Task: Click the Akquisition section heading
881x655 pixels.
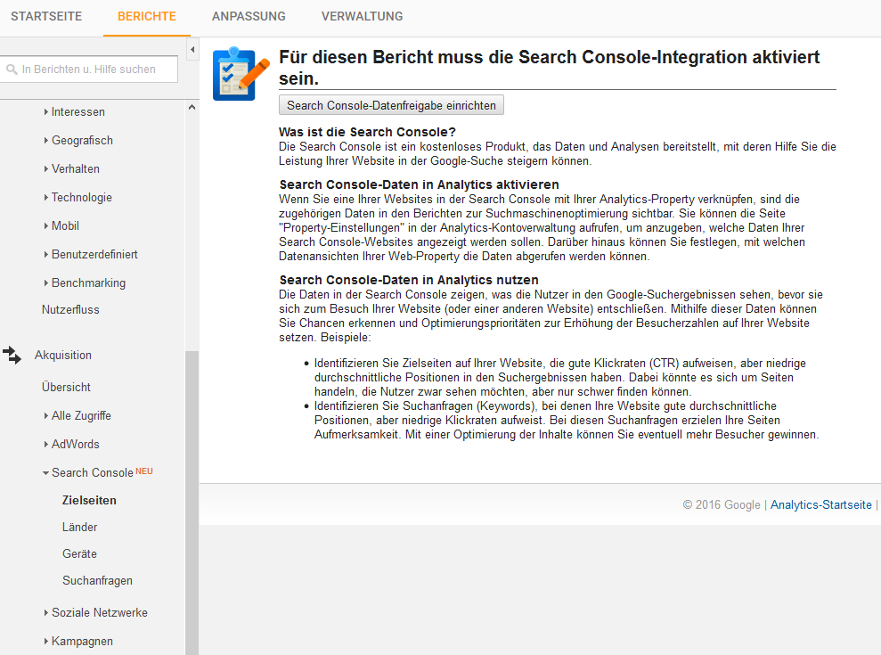Action: [63, 356]
